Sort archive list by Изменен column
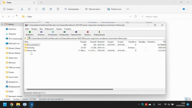The width and height of the screenshot is (192, 108). point(101,42)
